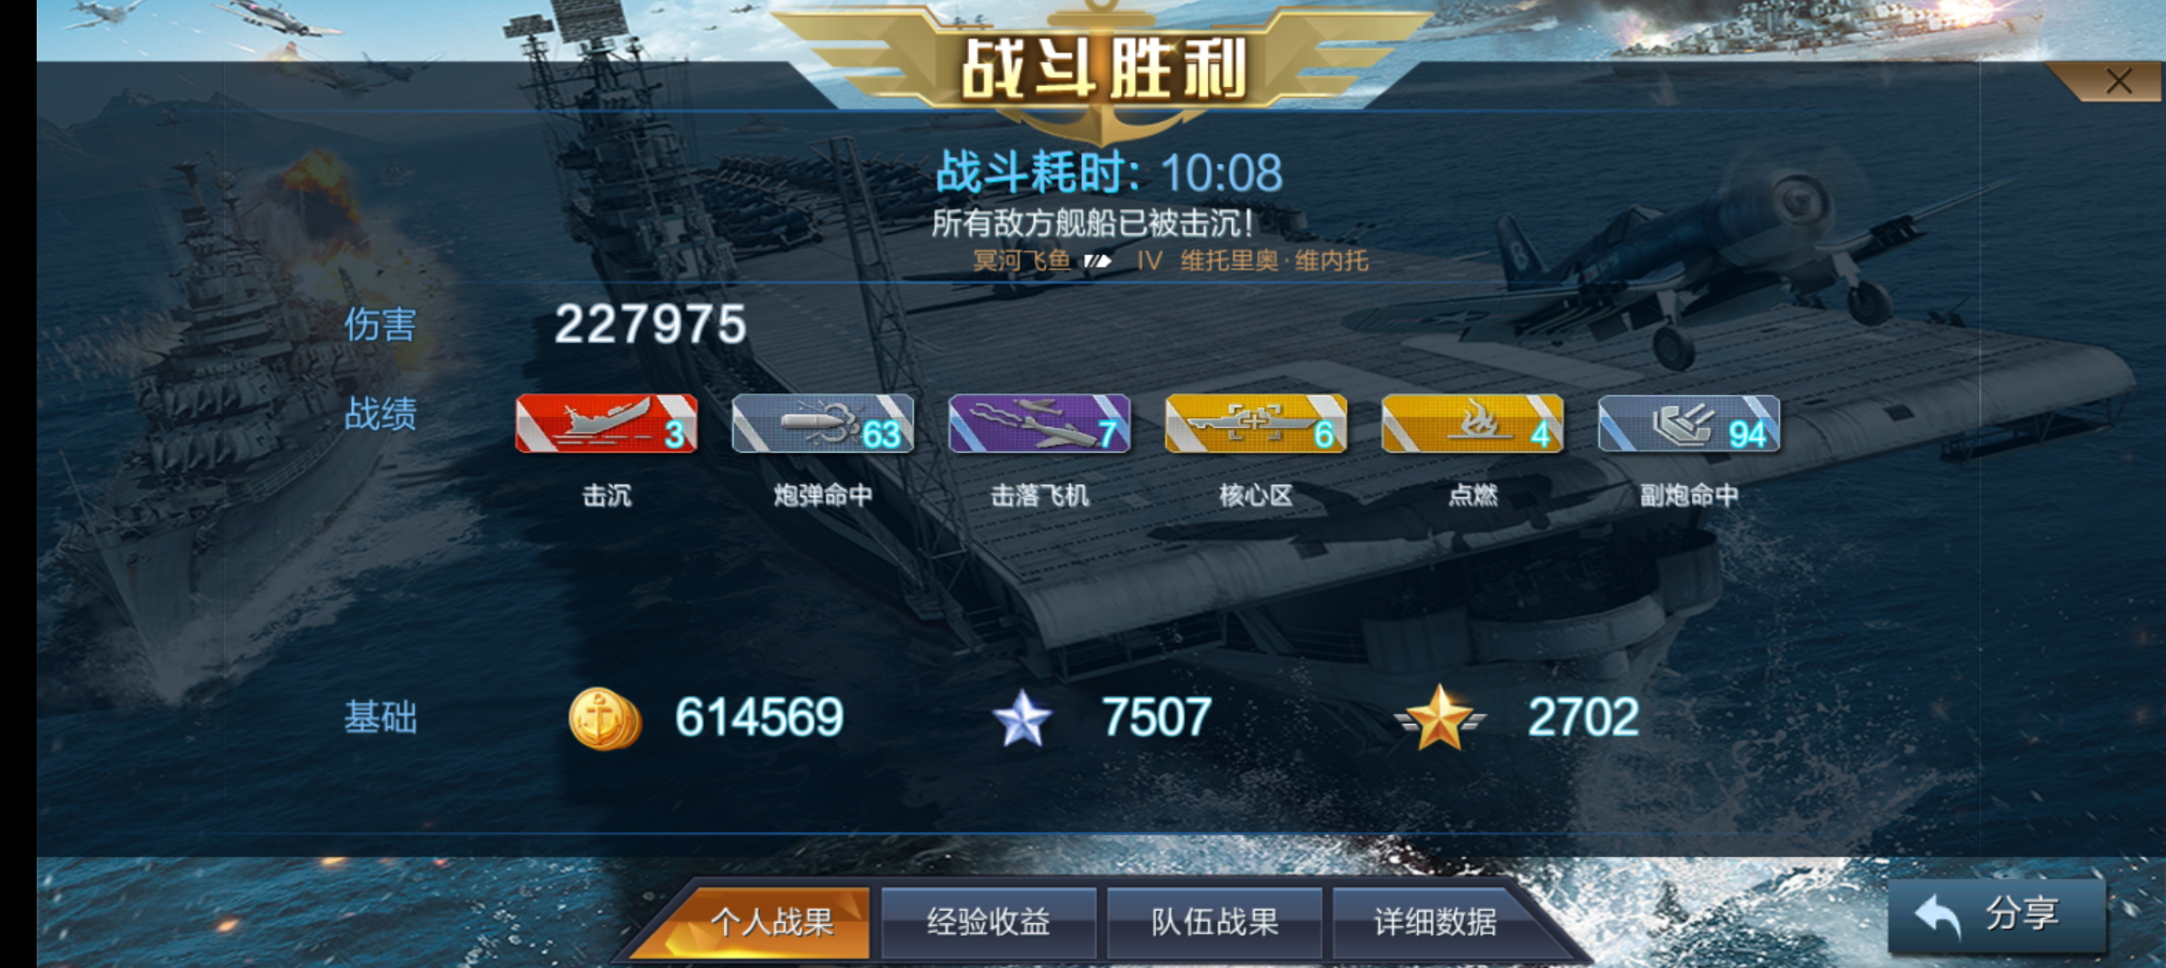Click the share arrow icon

[1938, 916]
